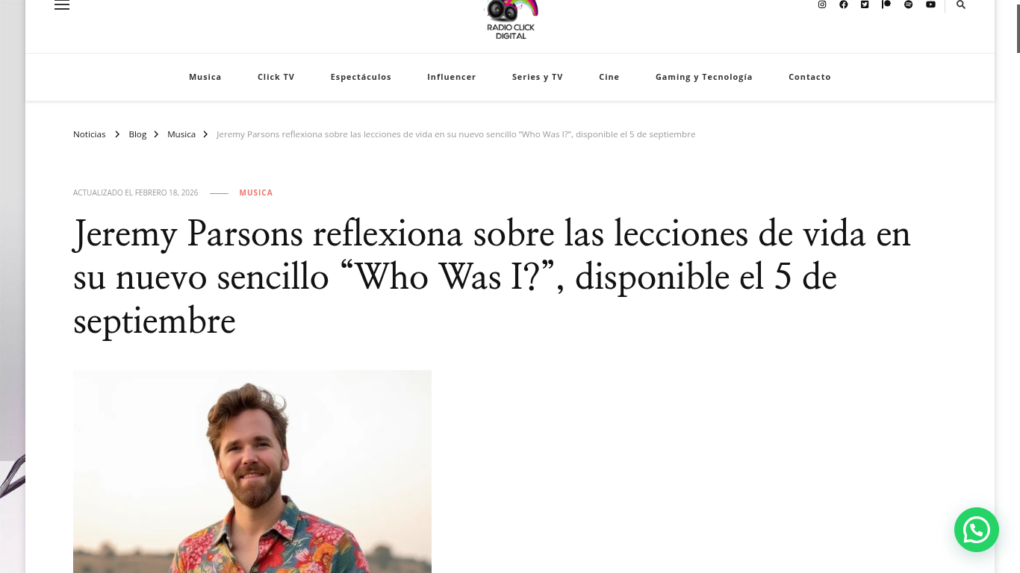1020x573 pixels.
Task: Open the Contacto page
Action: pyautogui.click(x=809, y=77)
